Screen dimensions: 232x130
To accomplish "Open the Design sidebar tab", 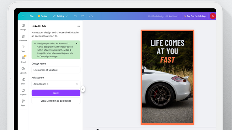I will (x=23, y=27).
